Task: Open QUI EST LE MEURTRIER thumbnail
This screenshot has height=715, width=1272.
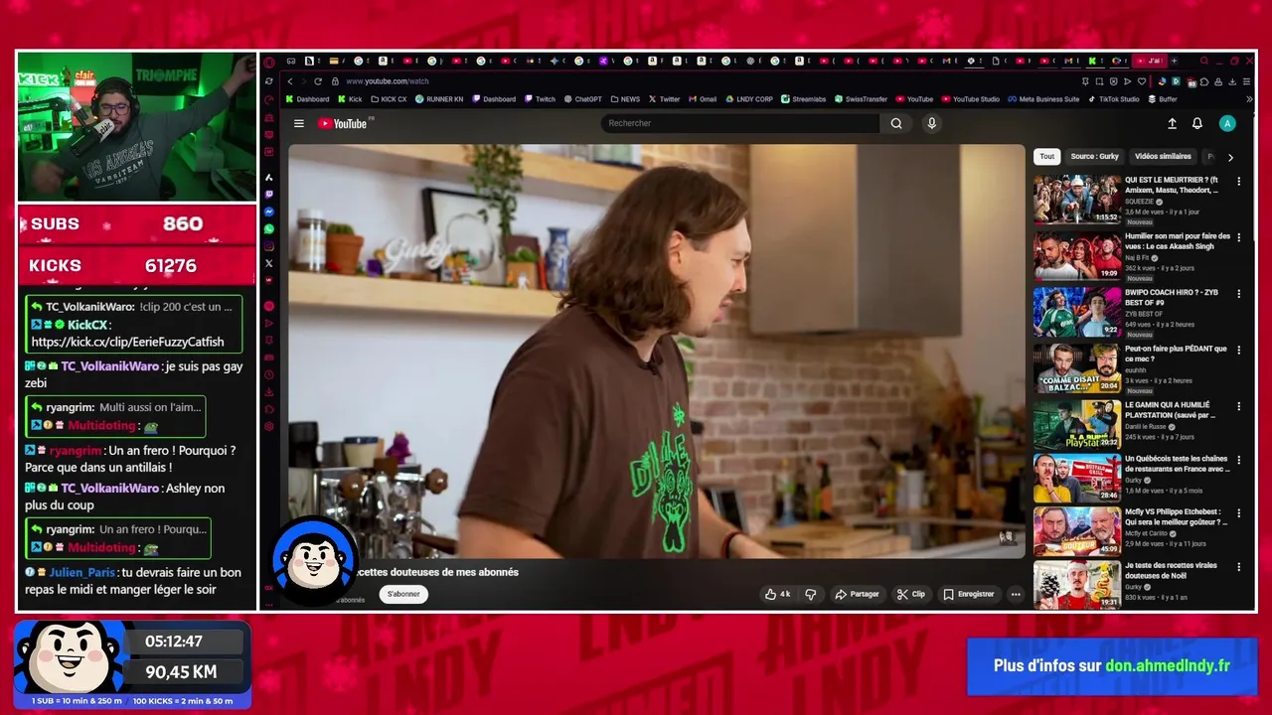Action: click(1077, 199)
